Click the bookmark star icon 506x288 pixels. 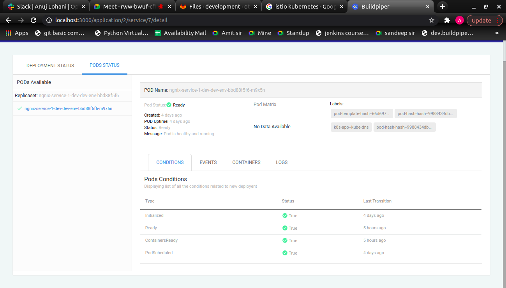(x=432, y=20)
